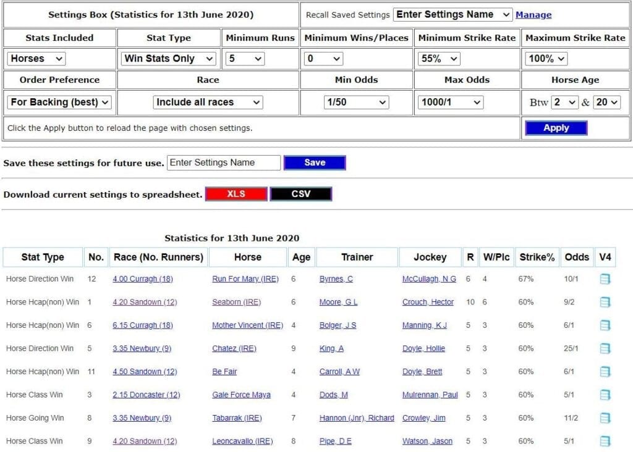This screenshot has width=633, height=452.
Task: Open the 2.15 Doncaster (12) race link
Action: pos(146,395)
